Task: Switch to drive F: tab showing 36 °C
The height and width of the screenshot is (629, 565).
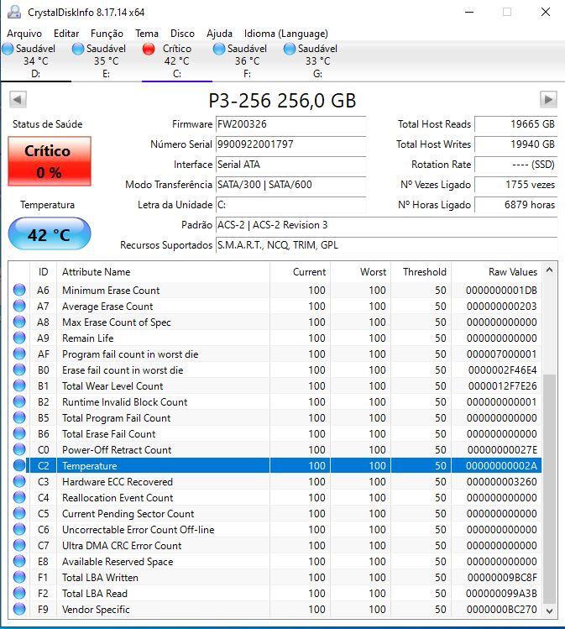Action: tap(247, 61)
